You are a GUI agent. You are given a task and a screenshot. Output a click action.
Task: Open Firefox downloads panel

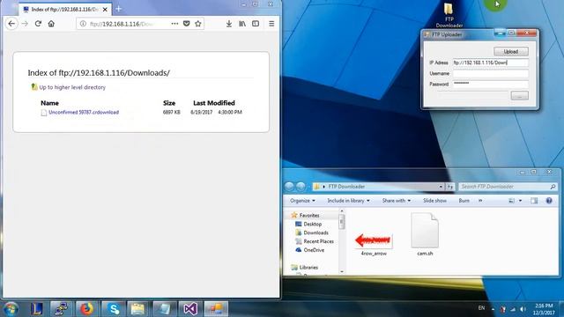coord(229,24)
